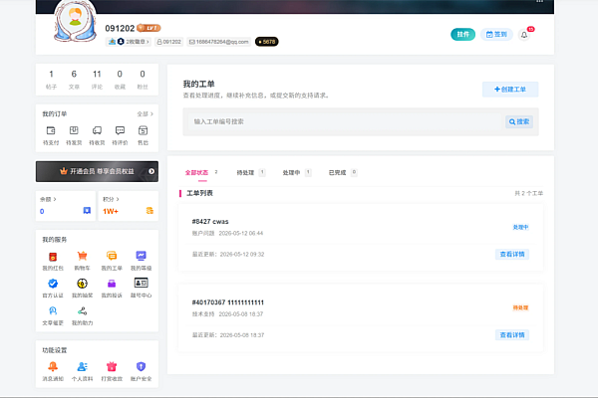Click the articles count 6 stat

74,80
